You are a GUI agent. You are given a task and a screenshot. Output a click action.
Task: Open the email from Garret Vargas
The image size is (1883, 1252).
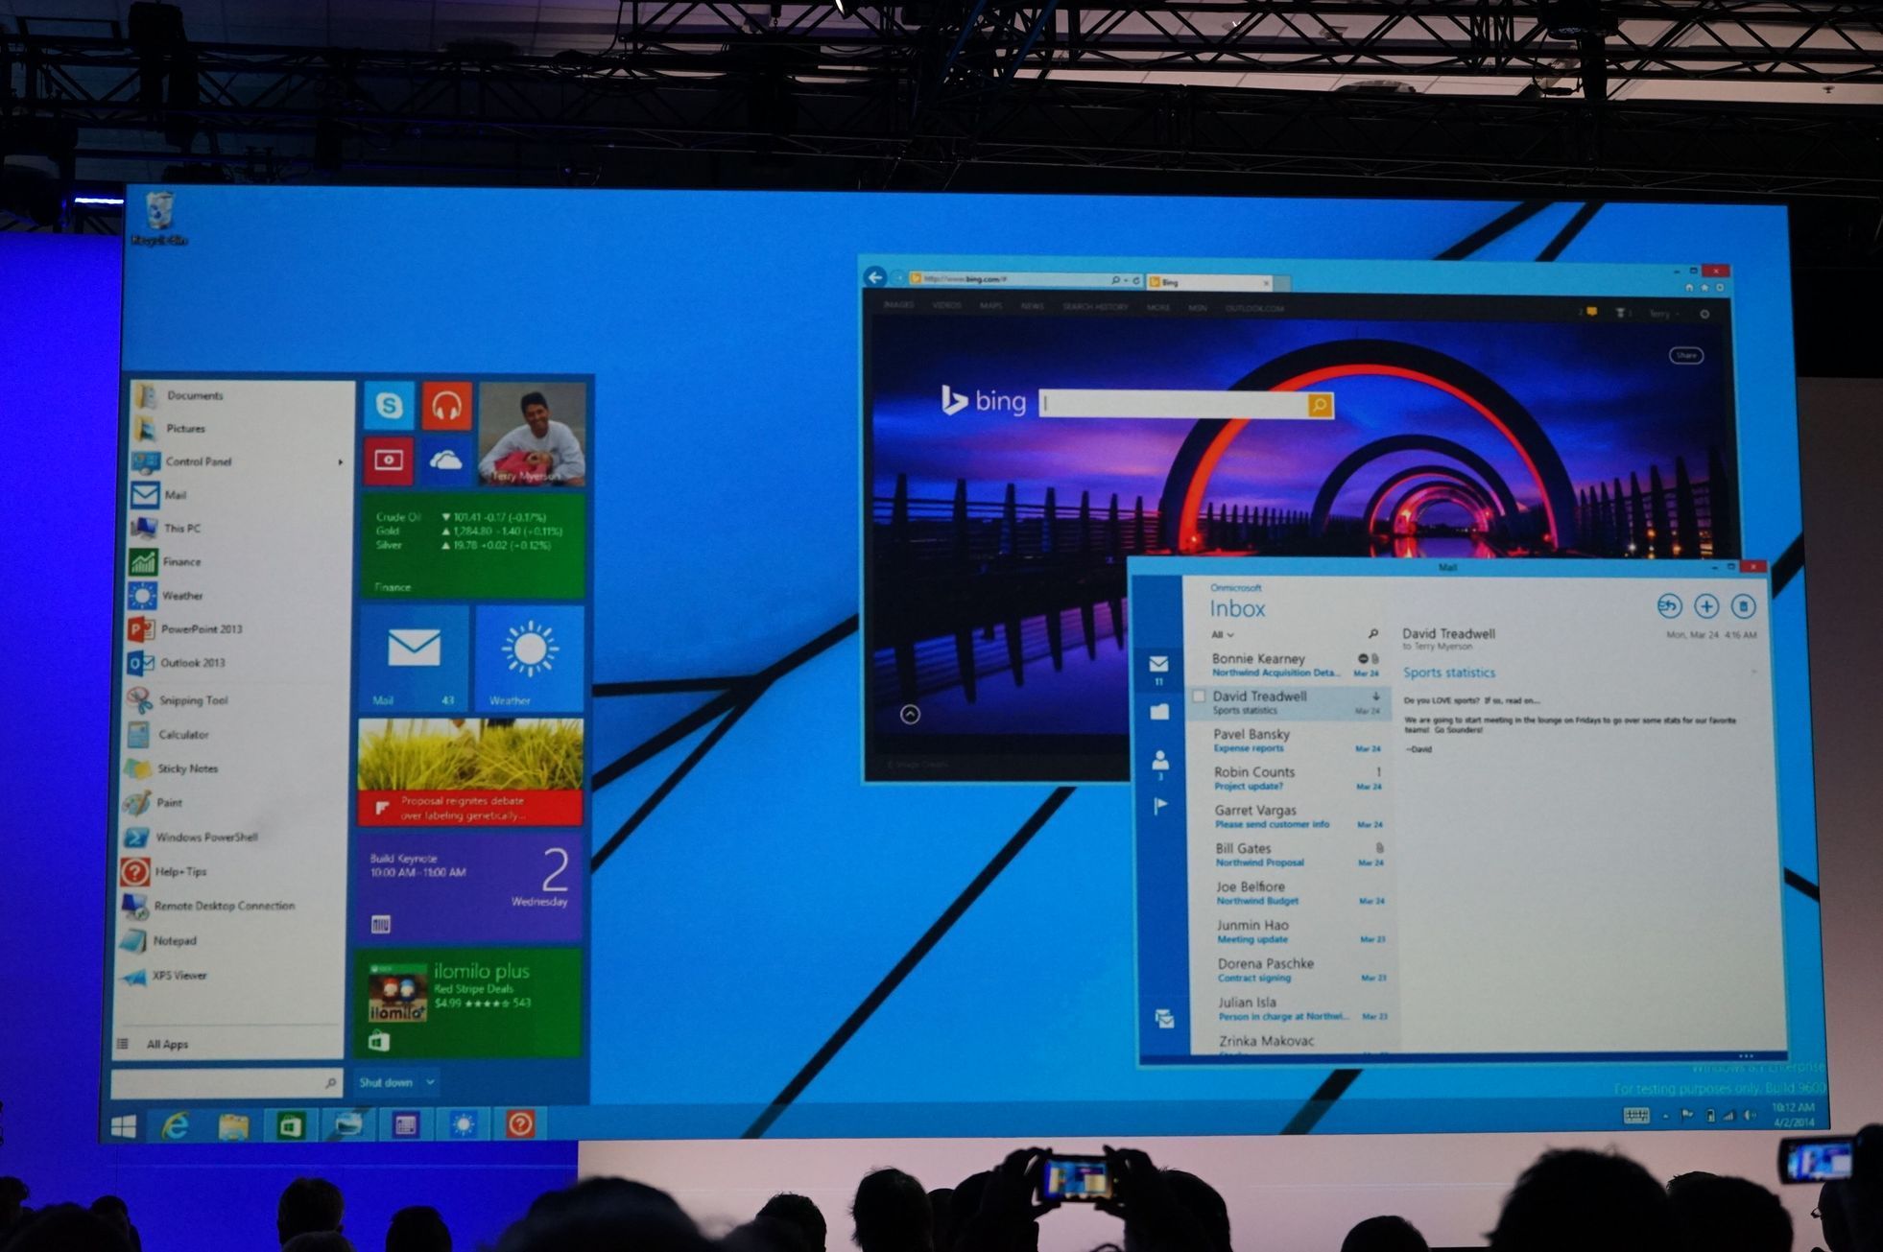(1293, 816)
